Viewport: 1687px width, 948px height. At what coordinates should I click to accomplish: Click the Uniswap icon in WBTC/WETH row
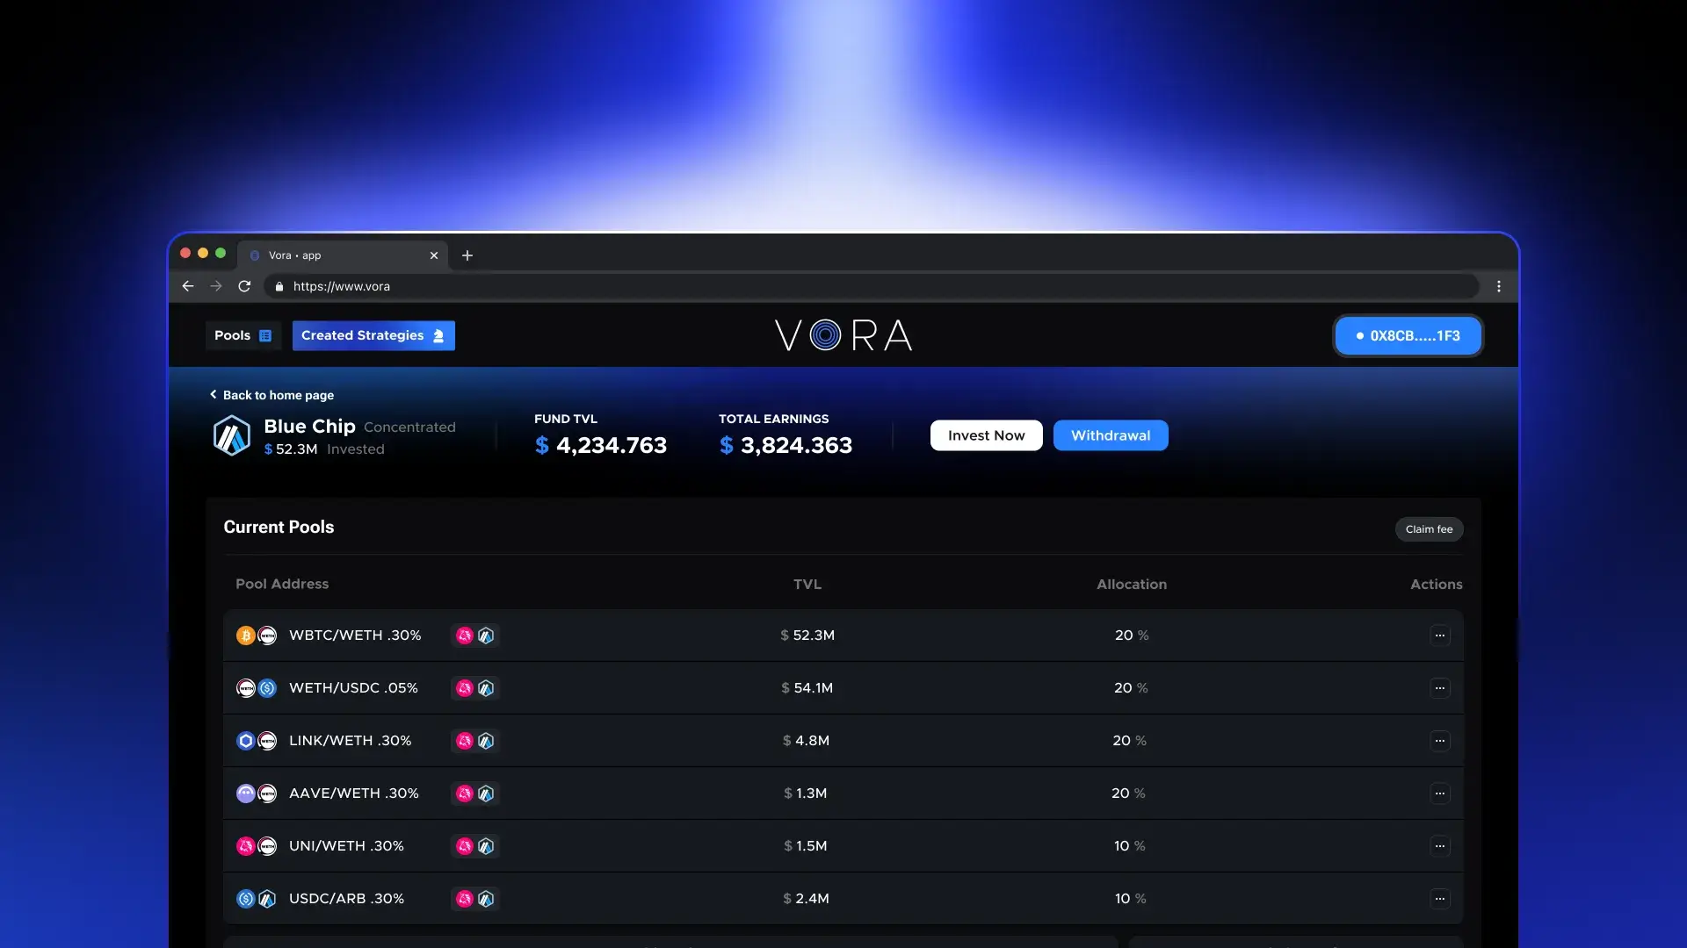pyautogui.click(x=465, y=636)
